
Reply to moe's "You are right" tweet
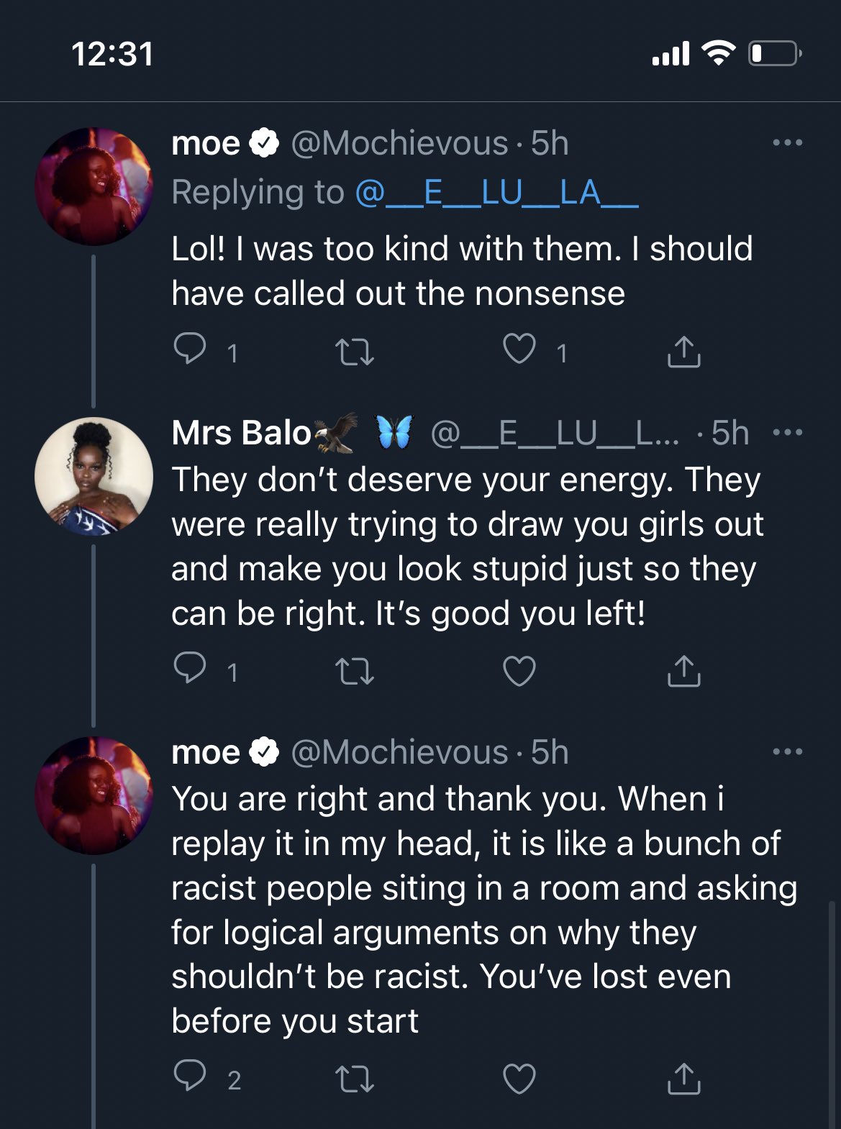190,1077
